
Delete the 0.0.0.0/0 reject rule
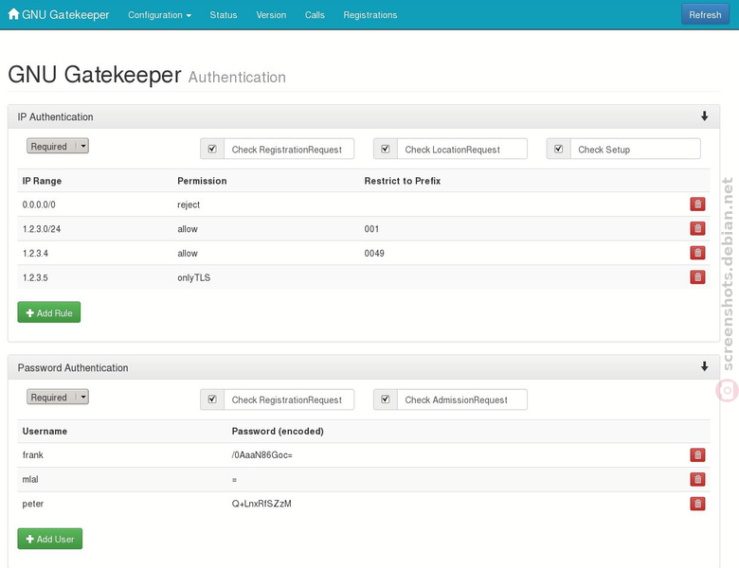(x=697, y=204)
